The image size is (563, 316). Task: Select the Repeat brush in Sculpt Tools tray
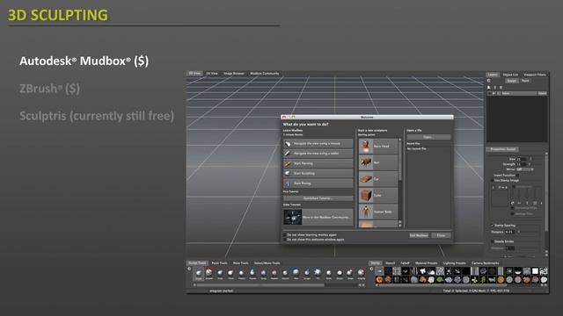click(274, 274)
